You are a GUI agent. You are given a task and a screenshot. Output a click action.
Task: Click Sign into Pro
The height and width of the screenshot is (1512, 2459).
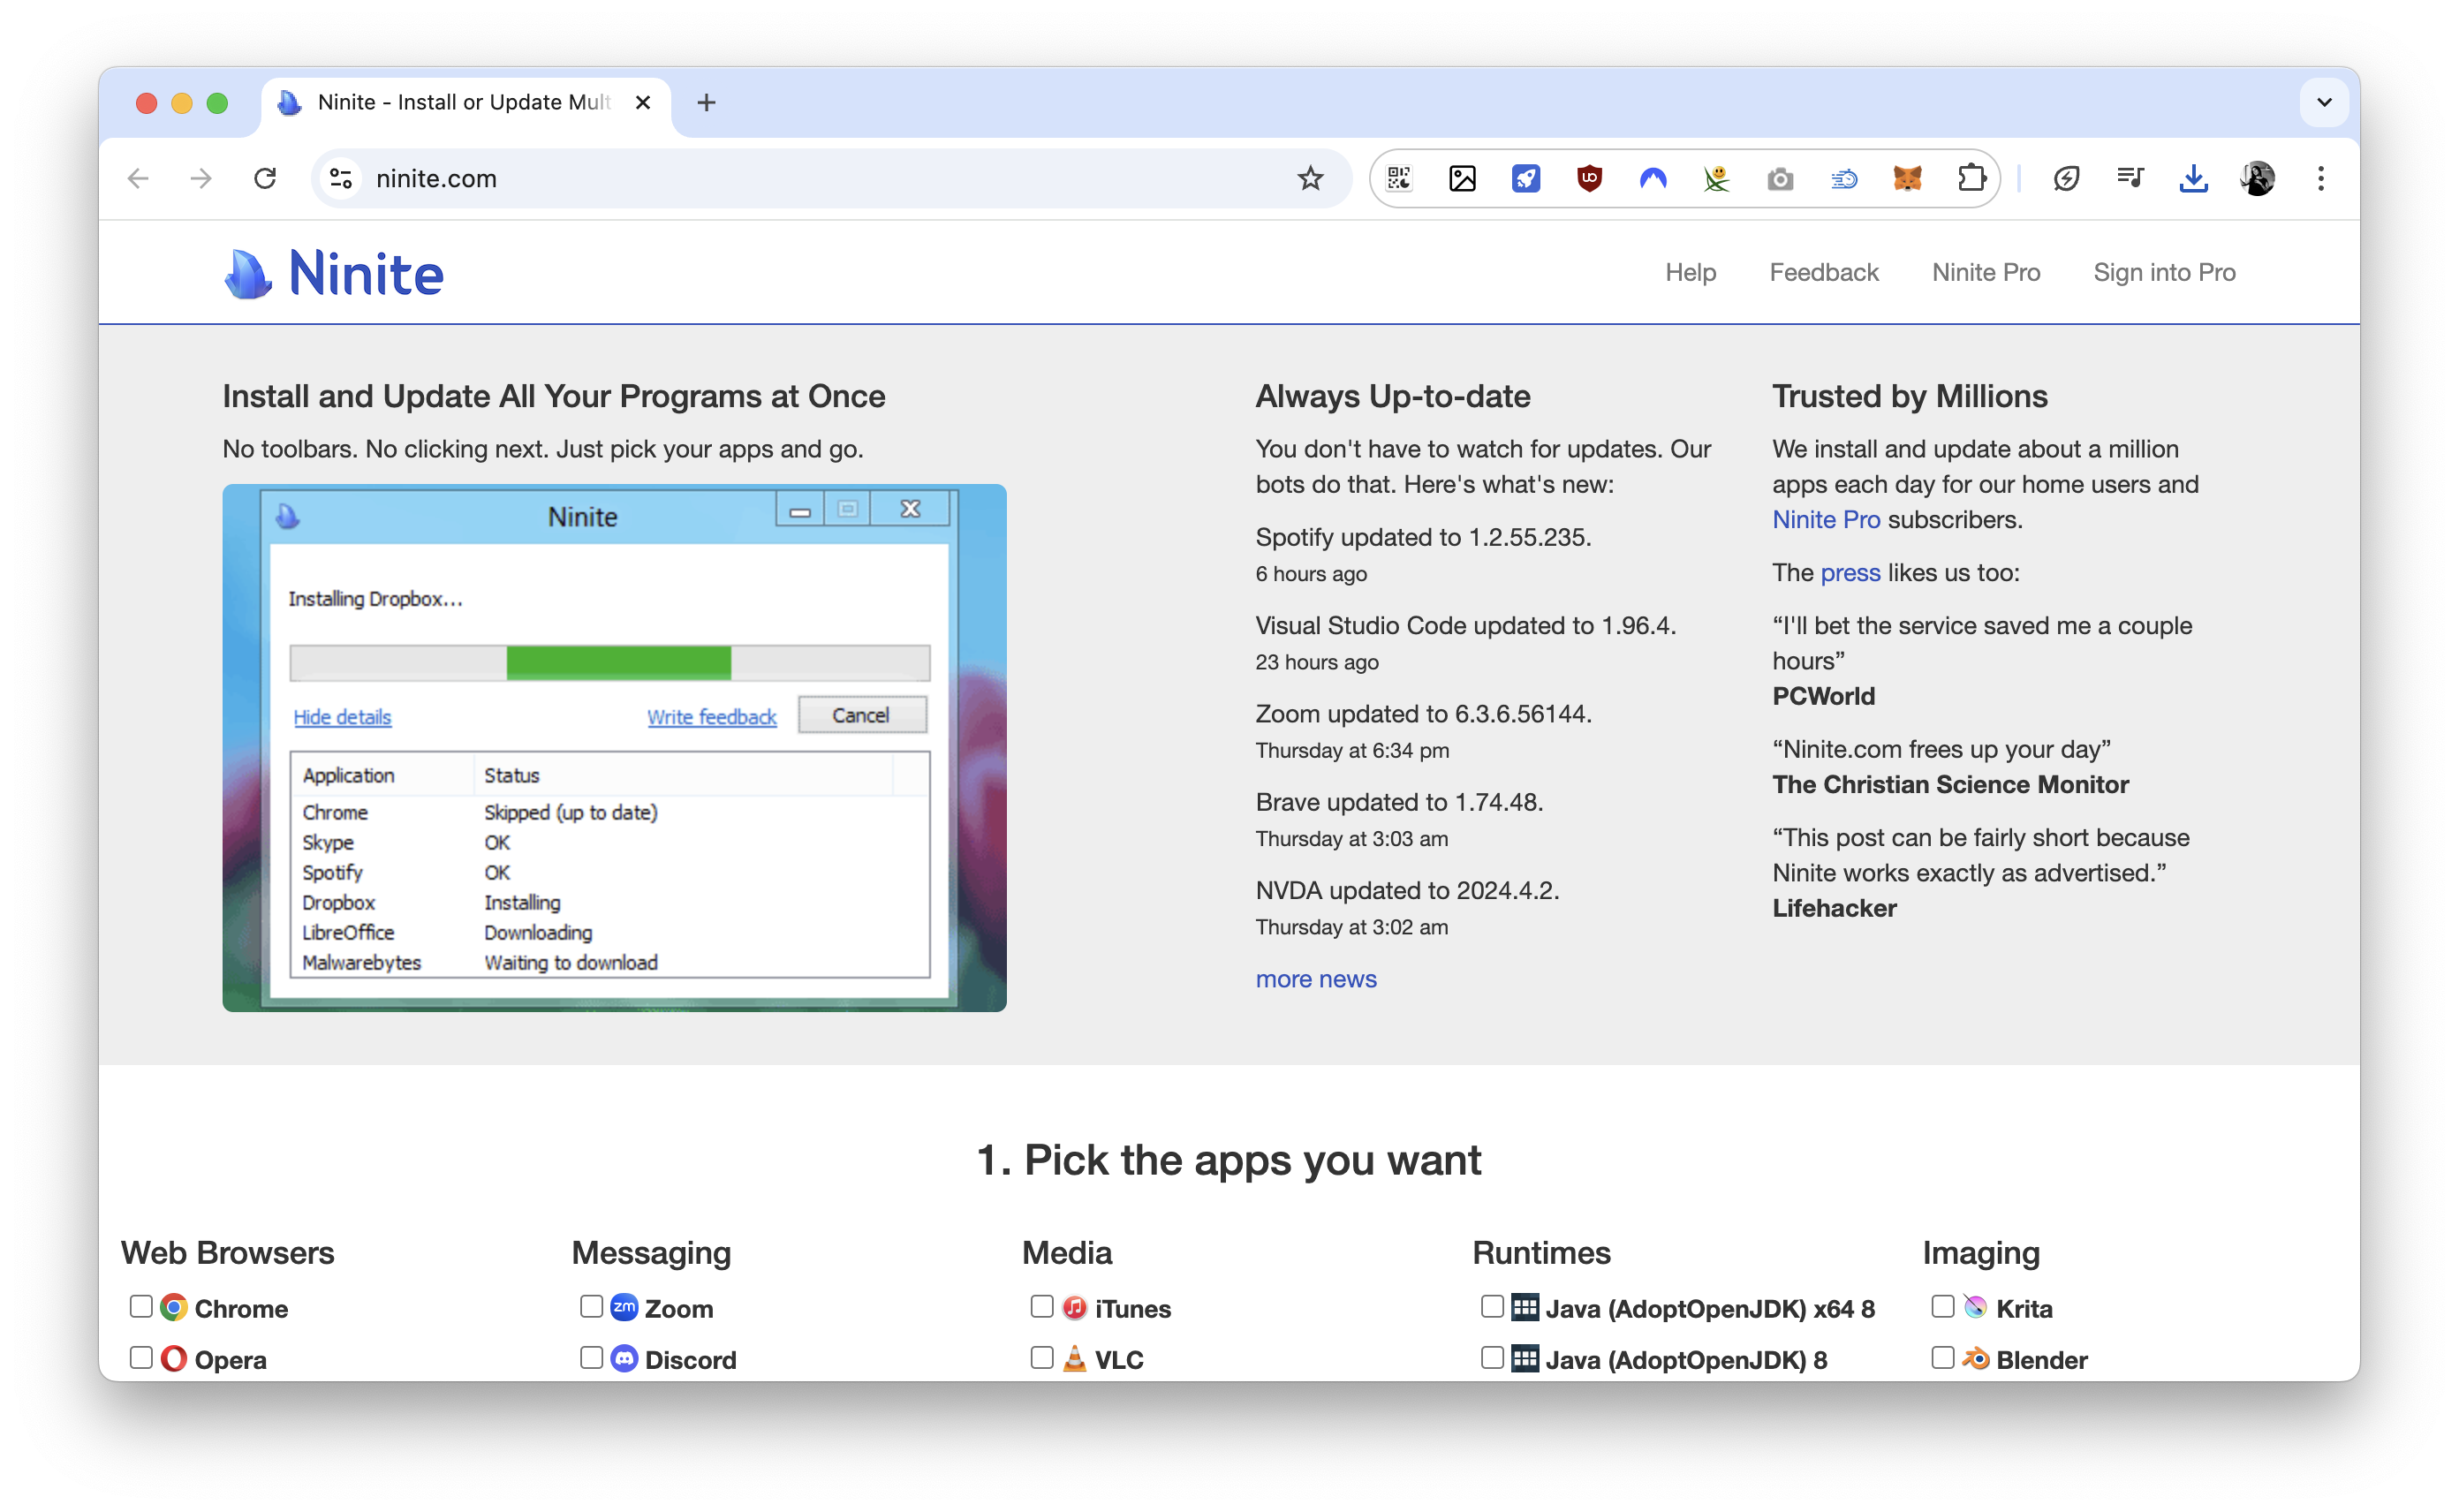2164,272
